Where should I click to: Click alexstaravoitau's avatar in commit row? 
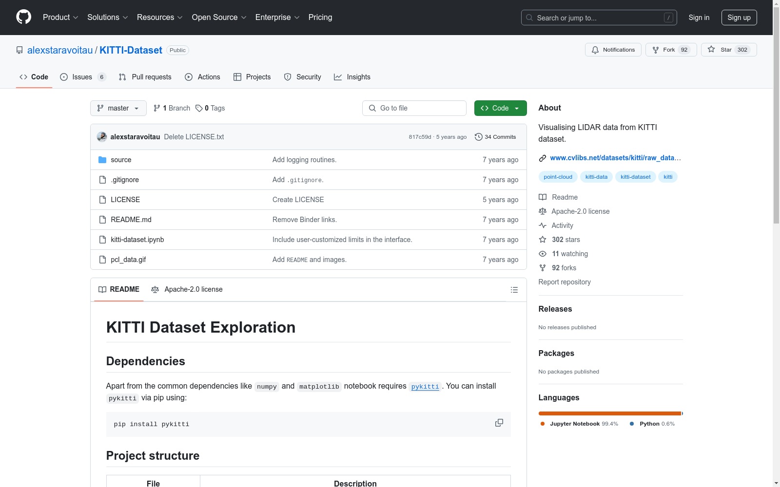102,137
